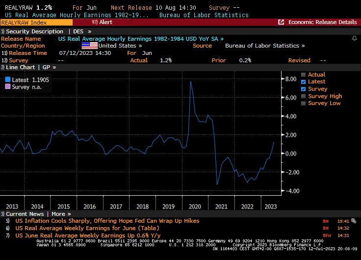Screen dimensions: 361x260
Task: Click the REALYRAW Index input field
Action: [x=36, y=23]
